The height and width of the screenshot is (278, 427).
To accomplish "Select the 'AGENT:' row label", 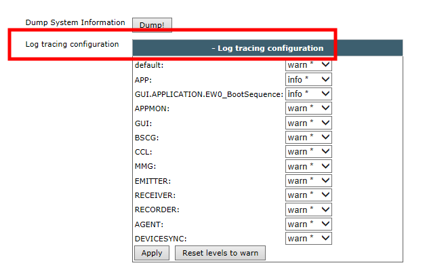I will [149, 224].
